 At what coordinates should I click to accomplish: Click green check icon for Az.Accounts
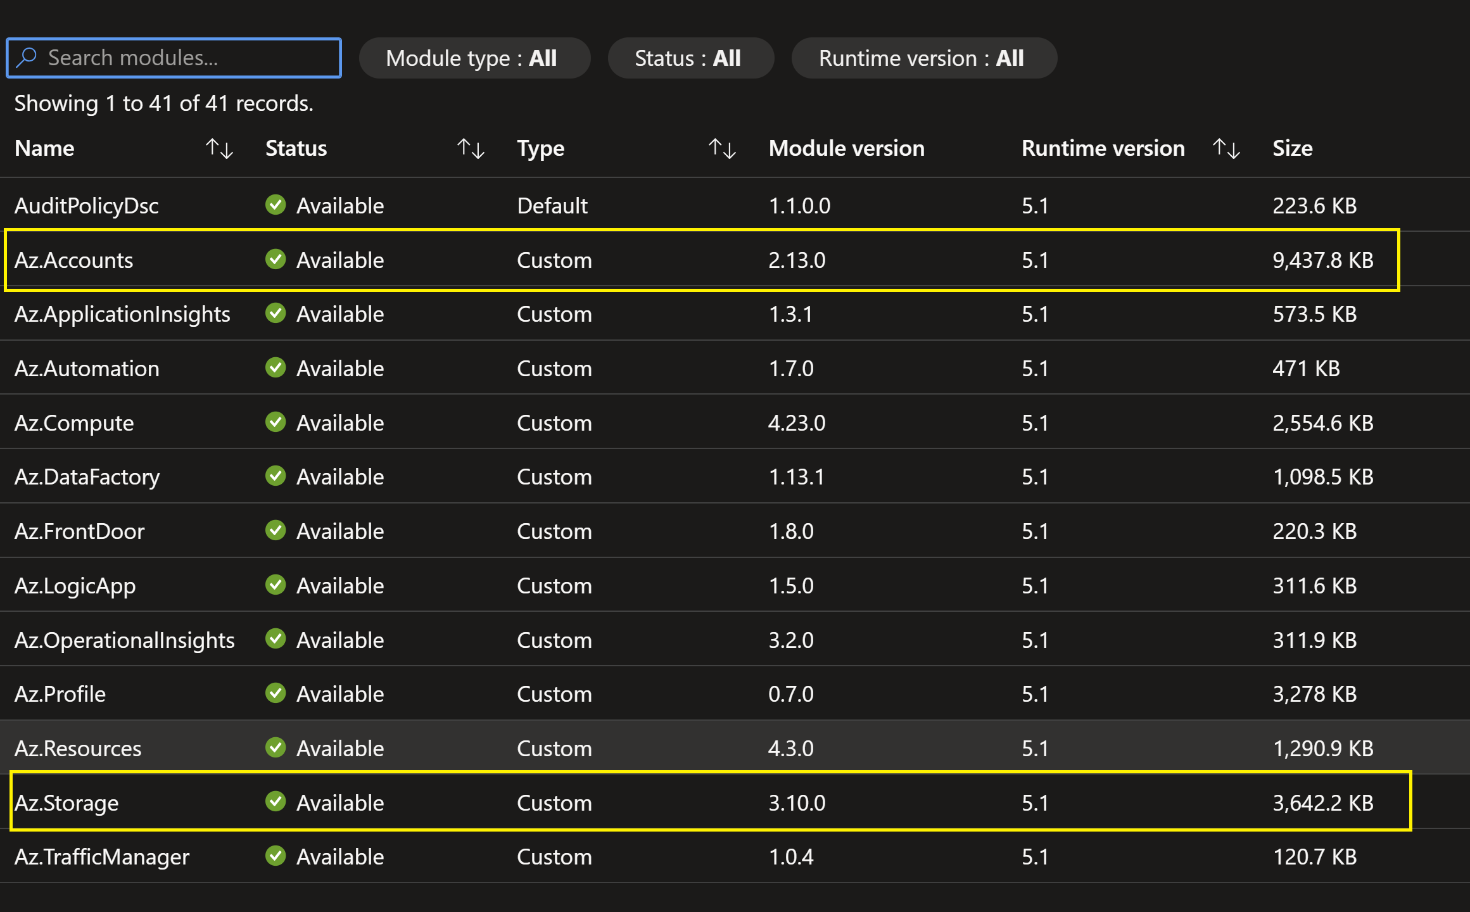tap(276, 260)
